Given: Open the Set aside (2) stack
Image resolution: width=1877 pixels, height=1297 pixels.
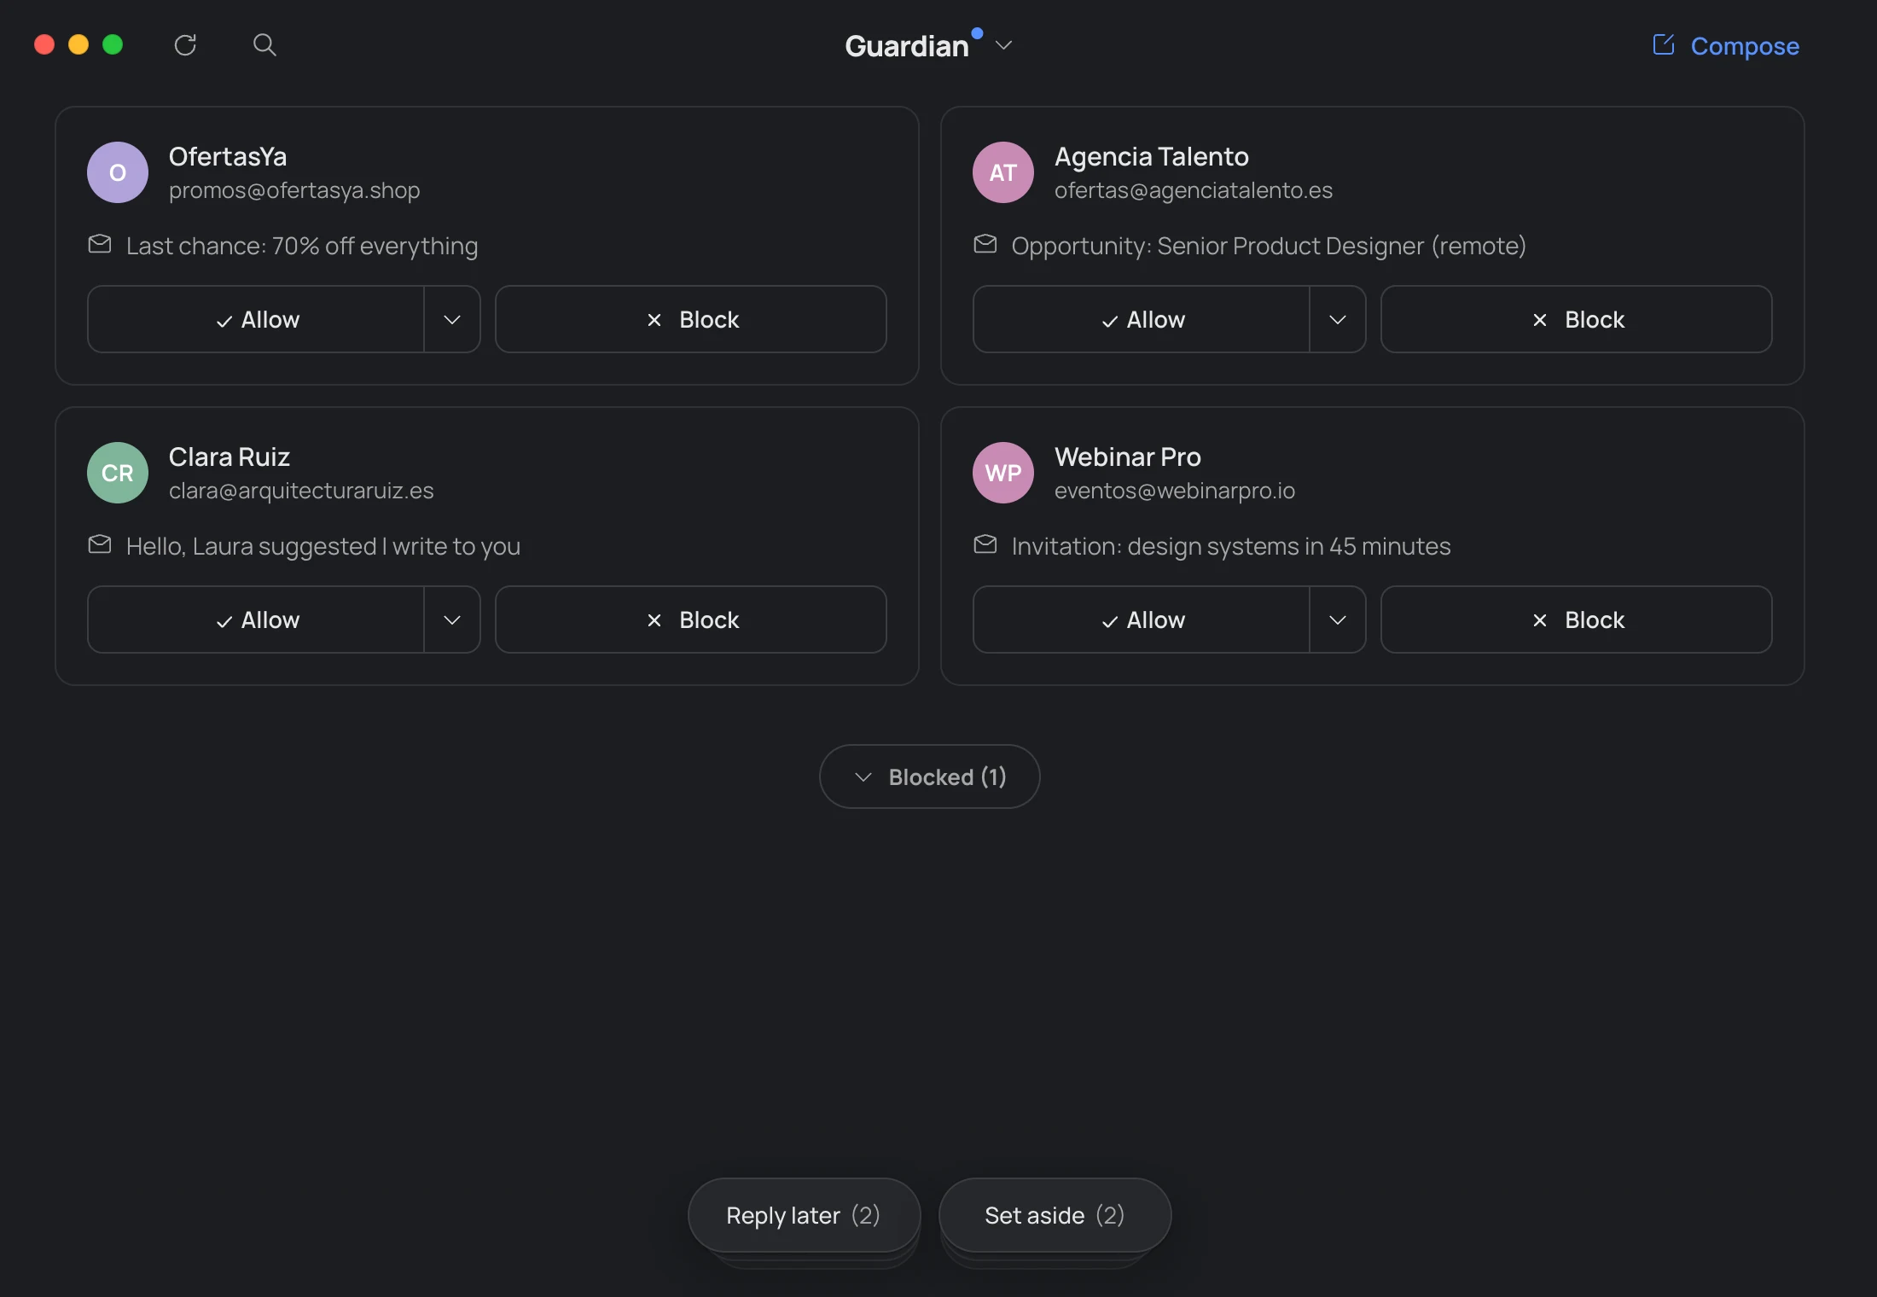Looking at the screenshot, I should pos(1055,1215).
